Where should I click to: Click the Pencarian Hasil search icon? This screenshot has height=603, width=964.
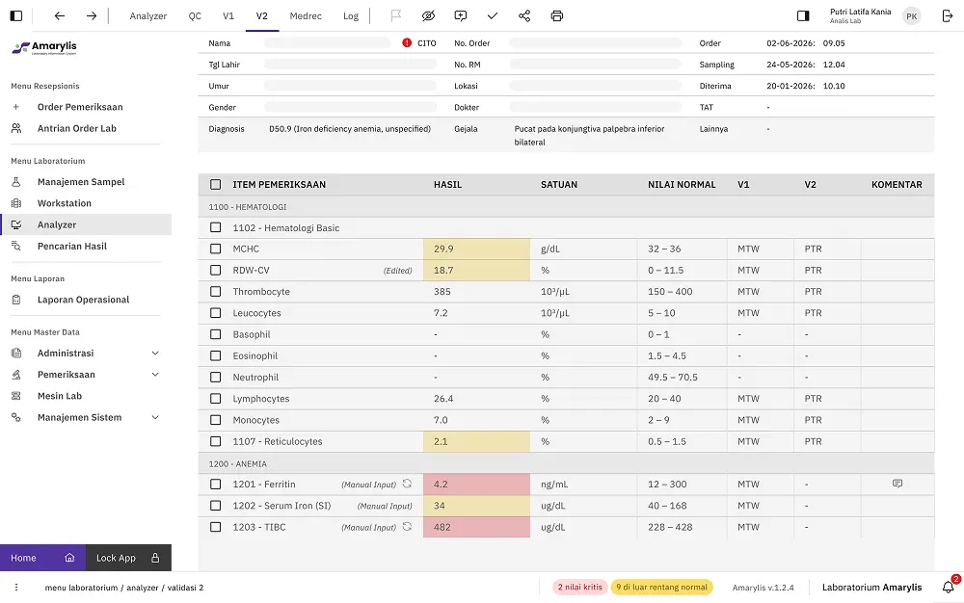tap(16, 247)
